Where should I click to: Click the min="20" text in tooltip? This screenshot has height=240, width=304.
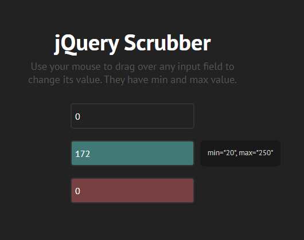click(x=222, y=153)
